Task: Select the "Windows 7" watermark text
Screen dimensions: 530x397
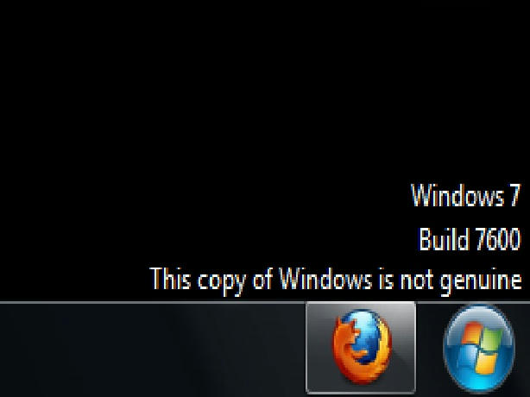Action: (x=465, y=195)
